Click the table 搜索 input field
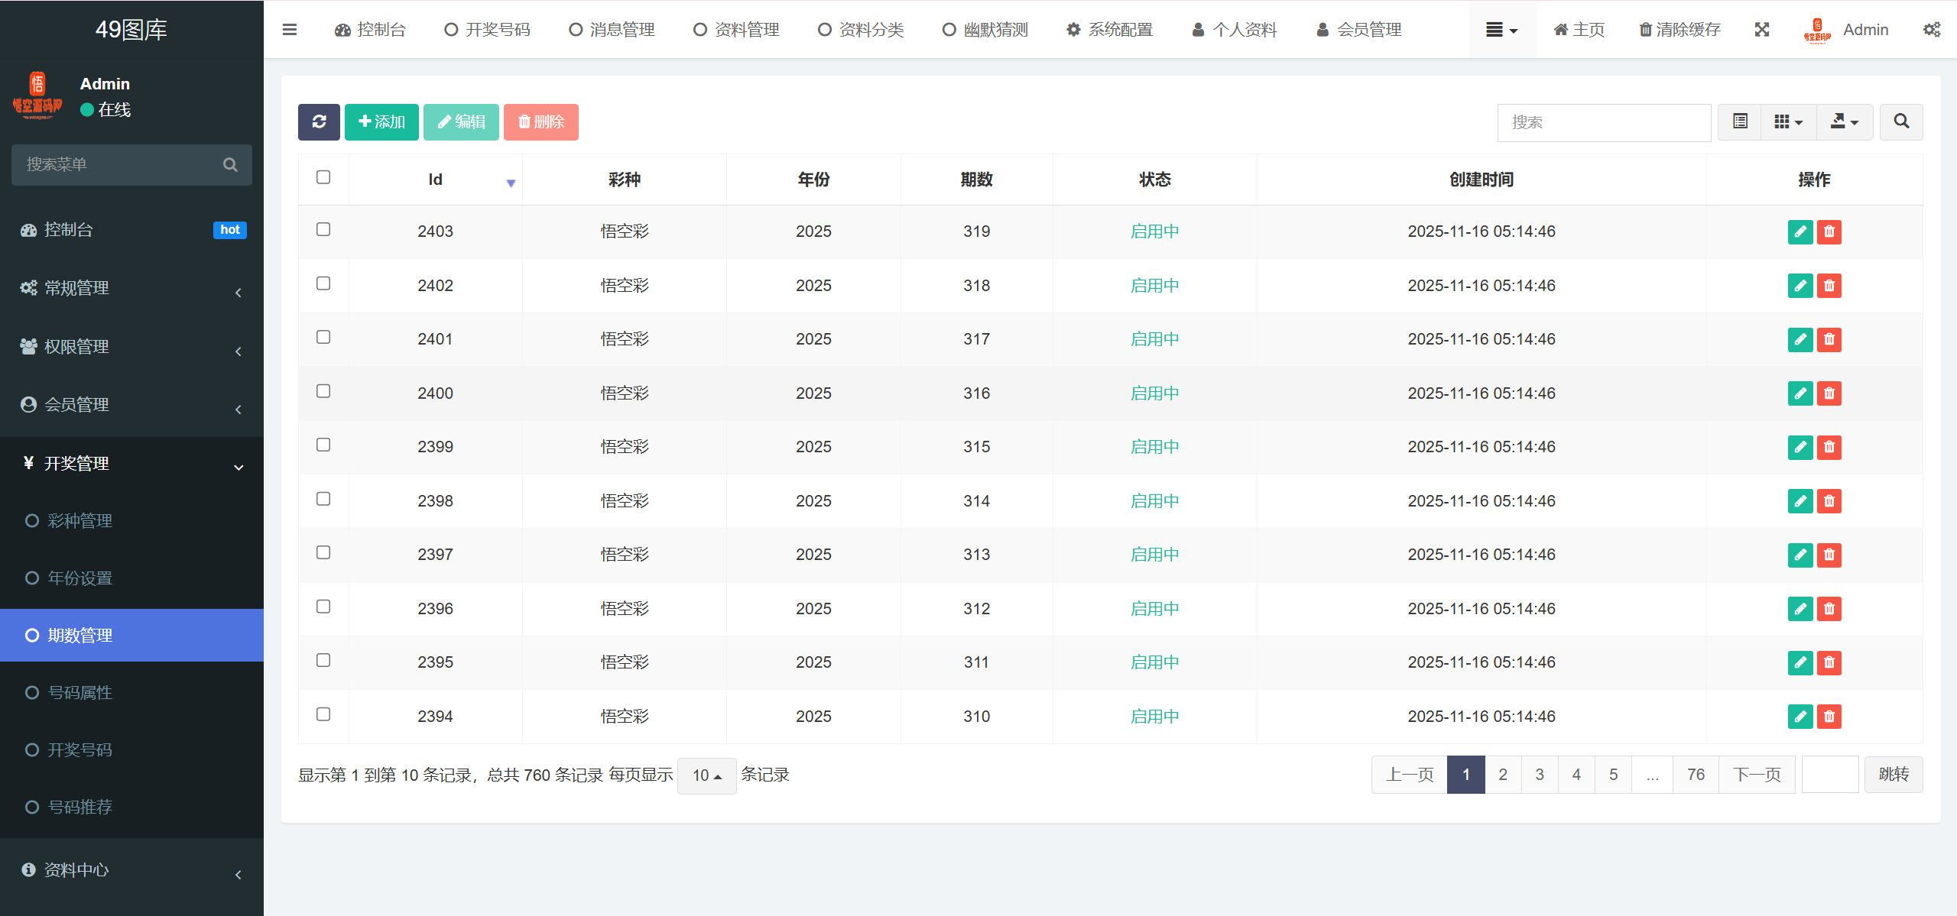This screenshot has height=916, width=1957. [1603, 122]
